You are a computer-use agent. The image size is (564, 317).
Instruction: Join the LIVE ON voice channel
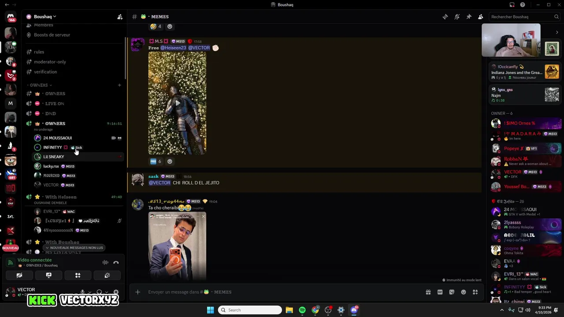[54, 103]
